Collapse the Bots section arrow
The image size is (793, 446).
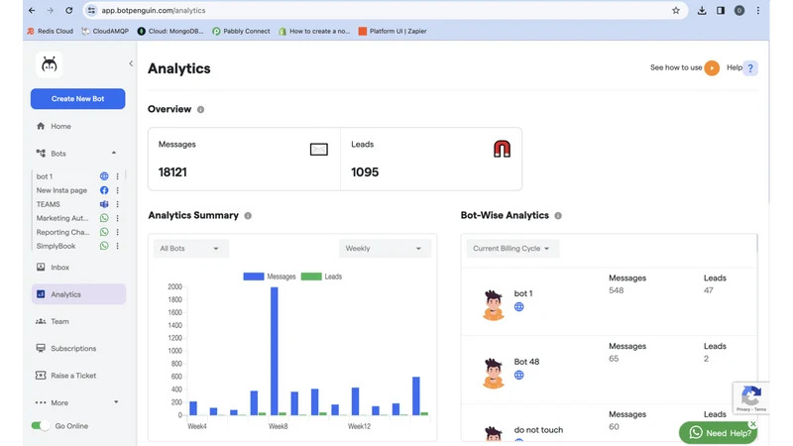[x=114, y=153]
